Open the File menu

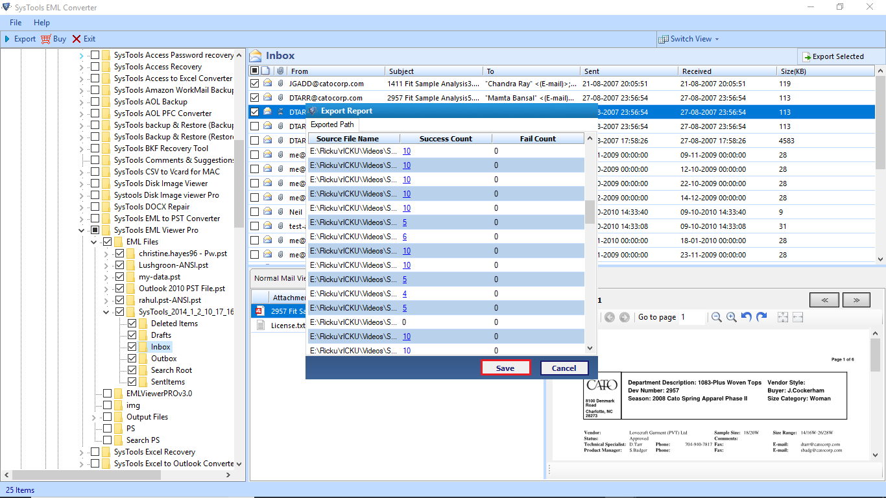pyautogui.click(x=16, y=23)
